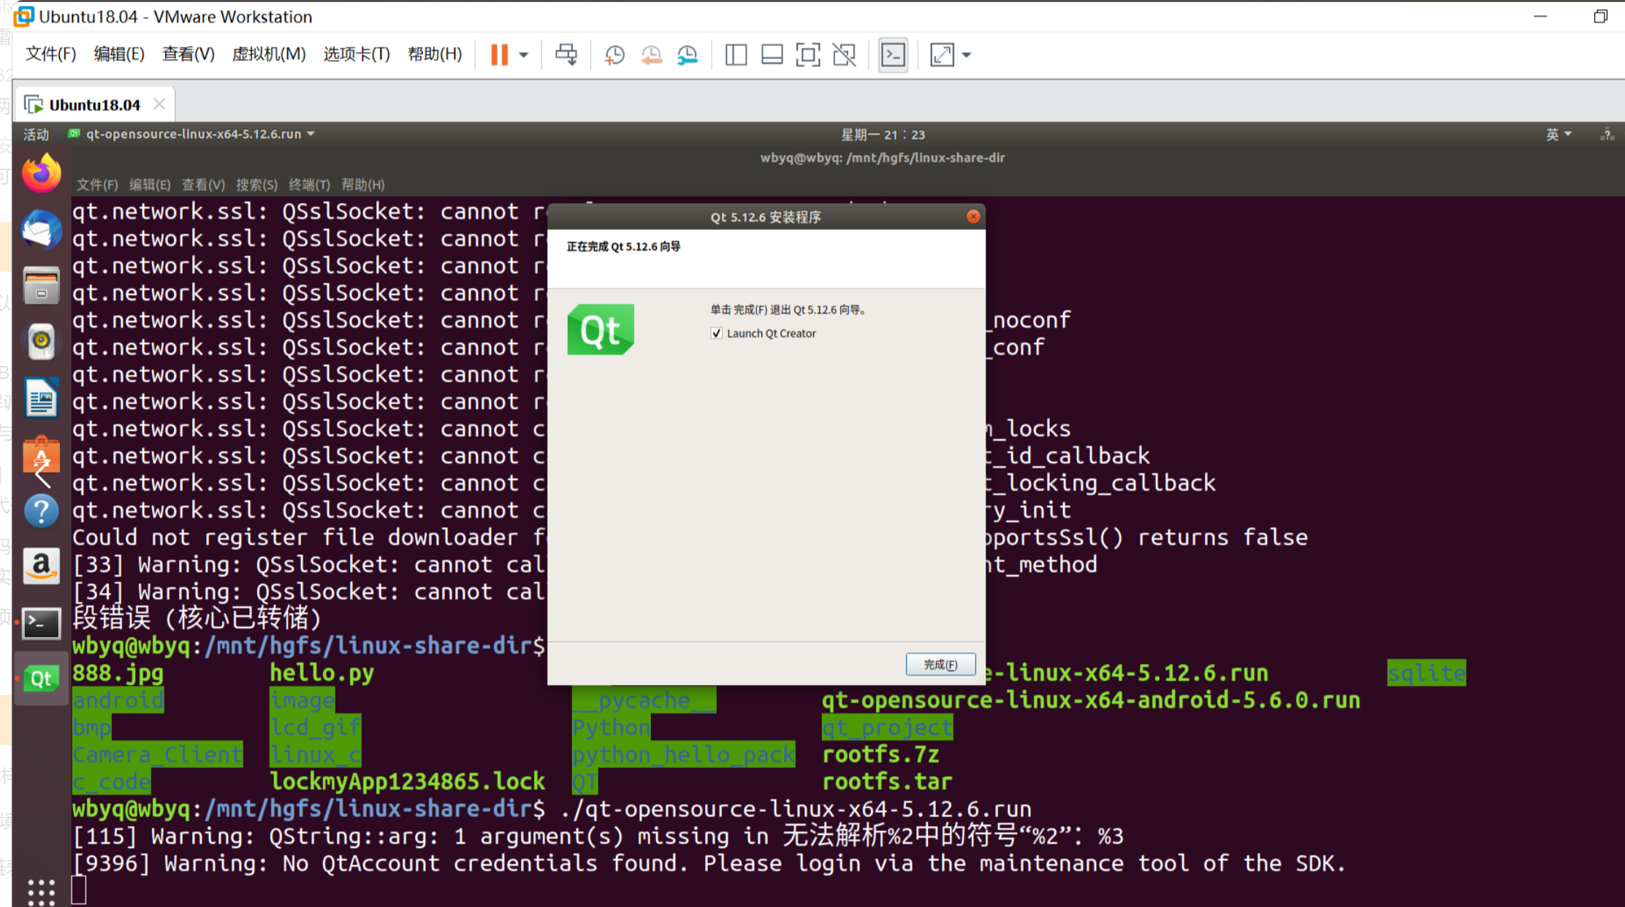Open the 虚拟机(M) menu
1625x907 pixels.
(269, 54)
